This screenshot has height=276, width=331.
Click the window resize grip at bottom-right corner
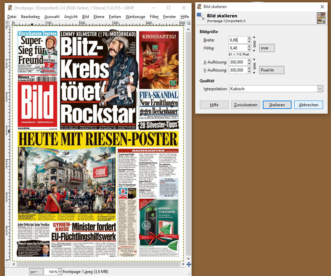(x=189, y=274)
